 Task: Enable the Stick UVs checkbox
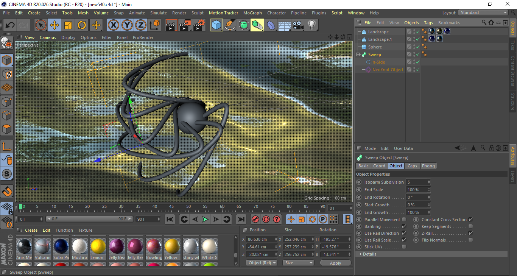(x=404, y=247)
